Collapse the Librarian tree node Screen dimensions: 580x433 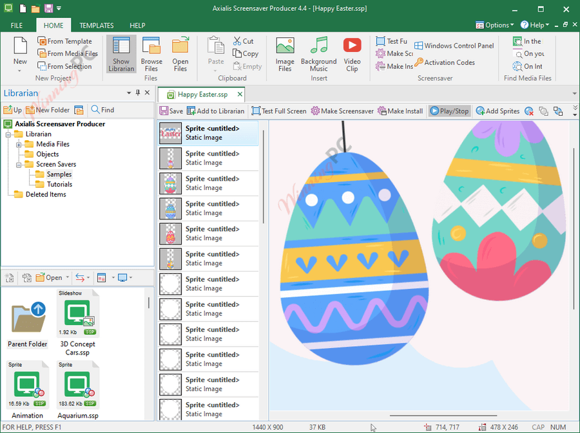tap(8, 134)
